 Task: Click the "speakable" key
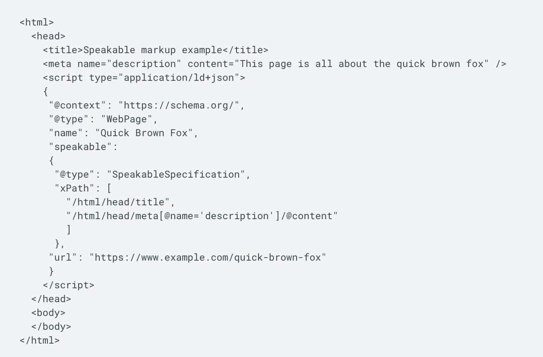click(x=80, y=147)
